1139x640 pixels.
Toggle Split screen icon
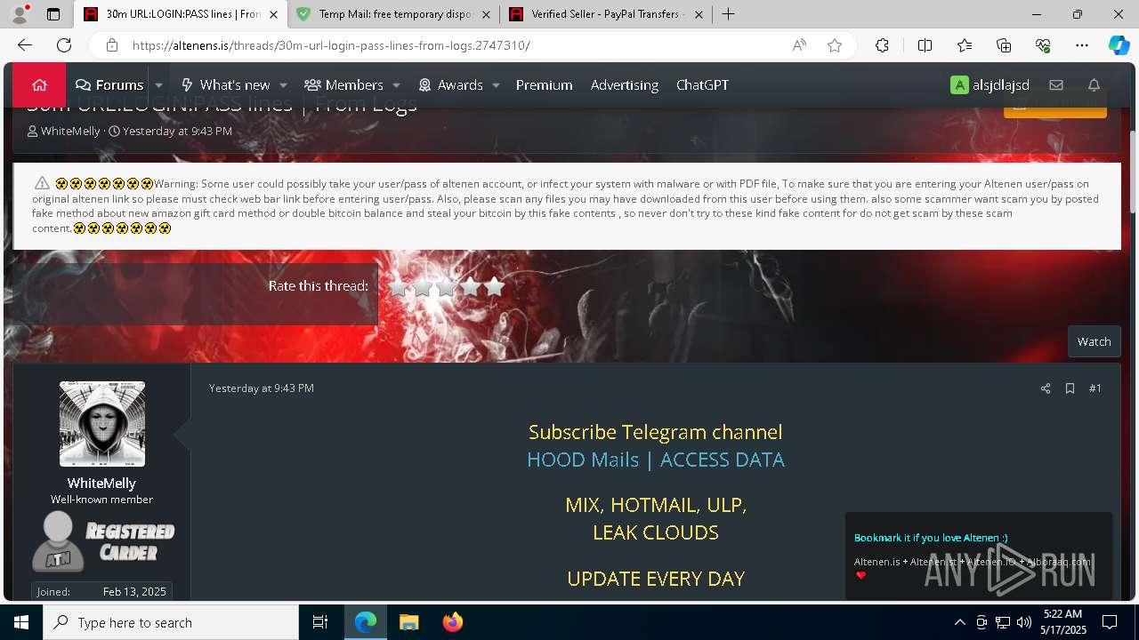pos(925,45)
